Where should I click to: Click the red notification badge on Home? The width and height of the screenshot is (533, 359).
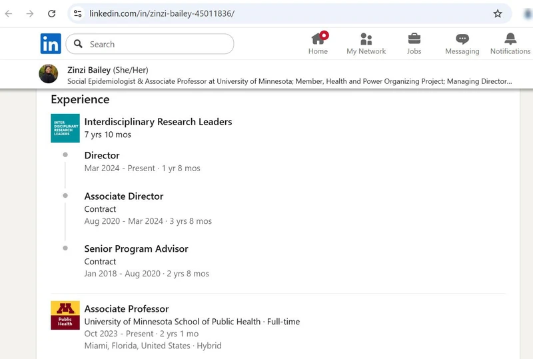pyautogui.click(x=324, y=35)
